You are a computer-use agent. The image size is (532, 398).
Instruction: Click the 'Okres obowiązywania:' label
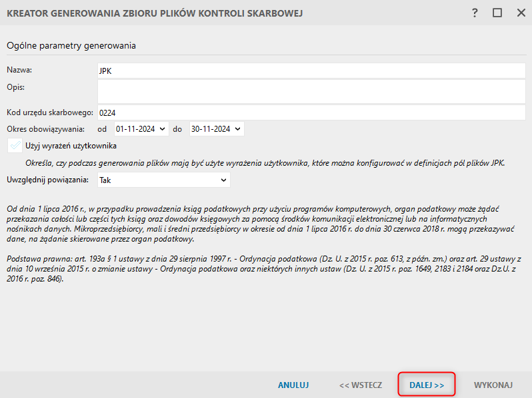click(x=45, y=129)
